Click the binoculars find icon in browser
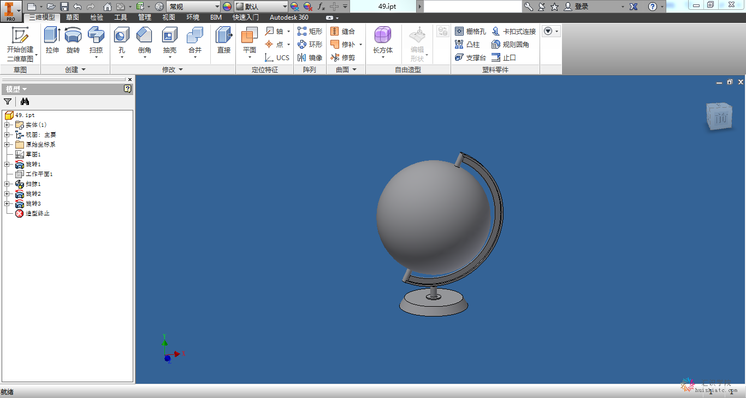This screenshot has height=398, width=746. coord(25,101)
